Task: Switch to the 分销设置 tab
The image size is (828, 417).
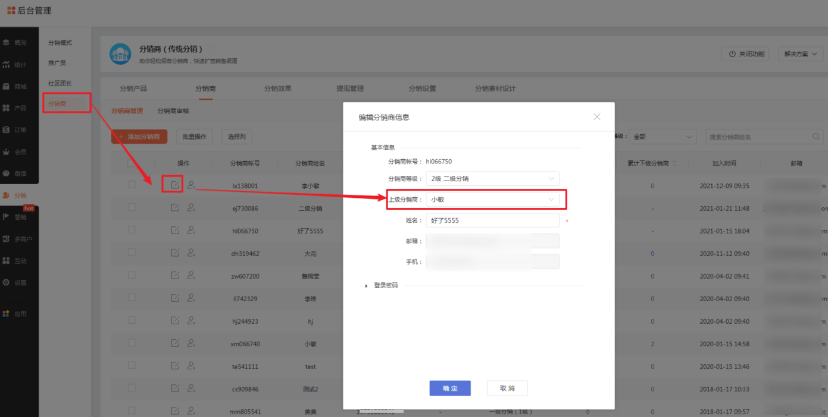Action: [x=422, y=89]
